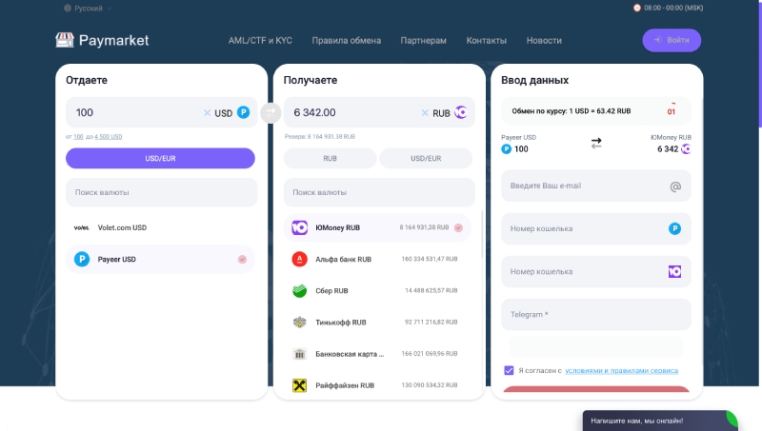762x431 pixels.
Task: Open Правила обмена menu item
Action: 346,40
